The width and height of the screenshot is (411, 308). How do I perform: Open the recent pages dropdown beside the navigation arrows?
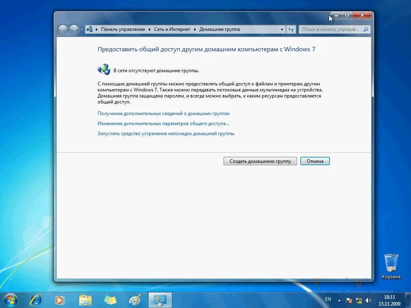82,30
